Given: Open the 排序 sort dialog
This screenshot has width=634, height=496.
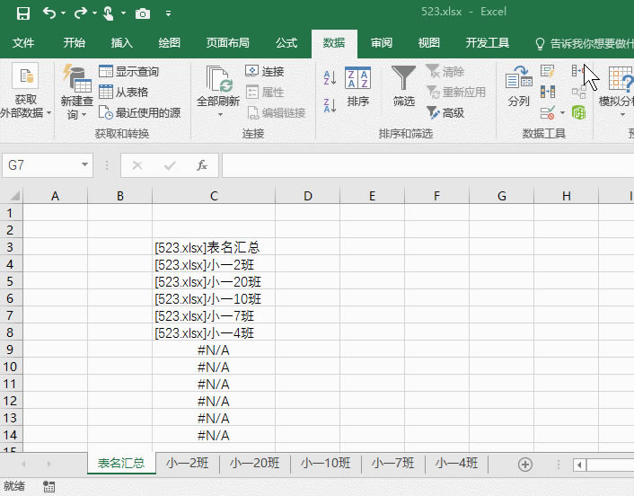Looking at the screenshot, I should tap(357, 87).
